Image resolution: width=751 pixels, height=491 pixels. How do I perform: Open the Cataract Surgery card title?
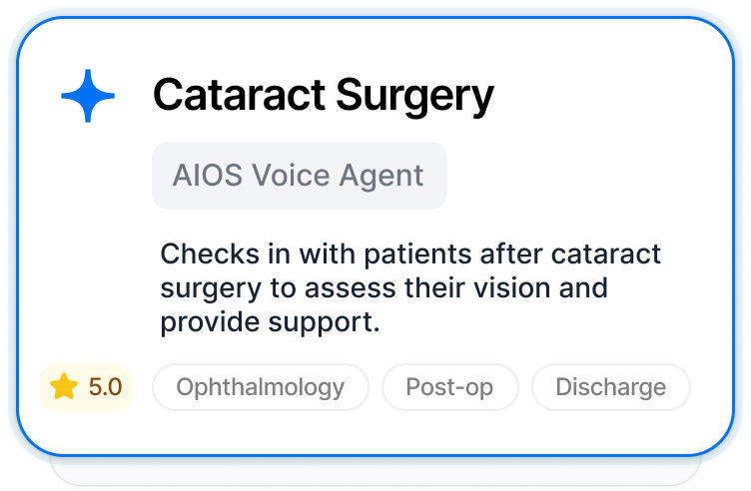pos(323,96)
